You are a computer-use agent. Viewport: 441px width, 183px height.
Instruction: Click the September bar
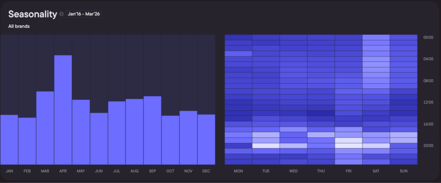152,130
